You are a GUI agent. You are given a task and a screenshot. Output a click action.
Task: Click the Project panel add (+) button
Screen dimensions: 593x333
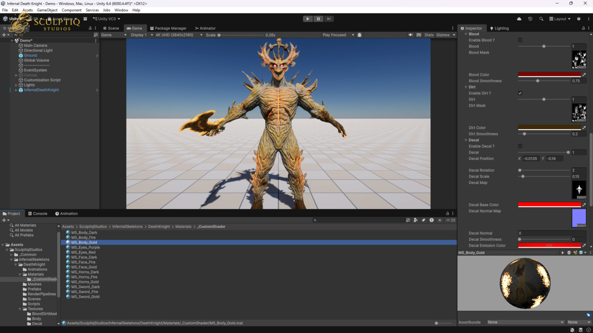coord(4,220)
